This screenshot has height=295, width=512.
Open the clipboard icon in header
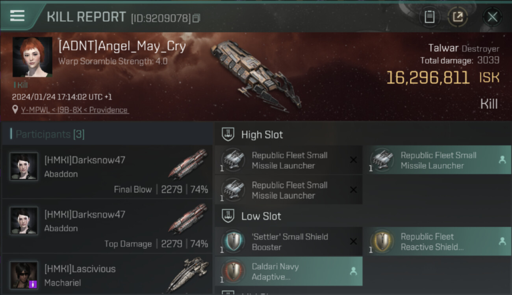coord(429,17)
